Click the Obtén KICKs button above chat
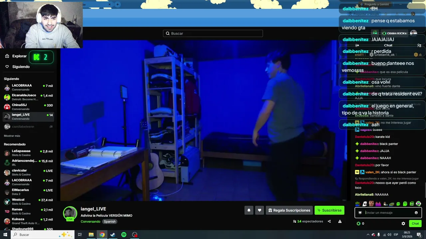 tap(394, 33)
